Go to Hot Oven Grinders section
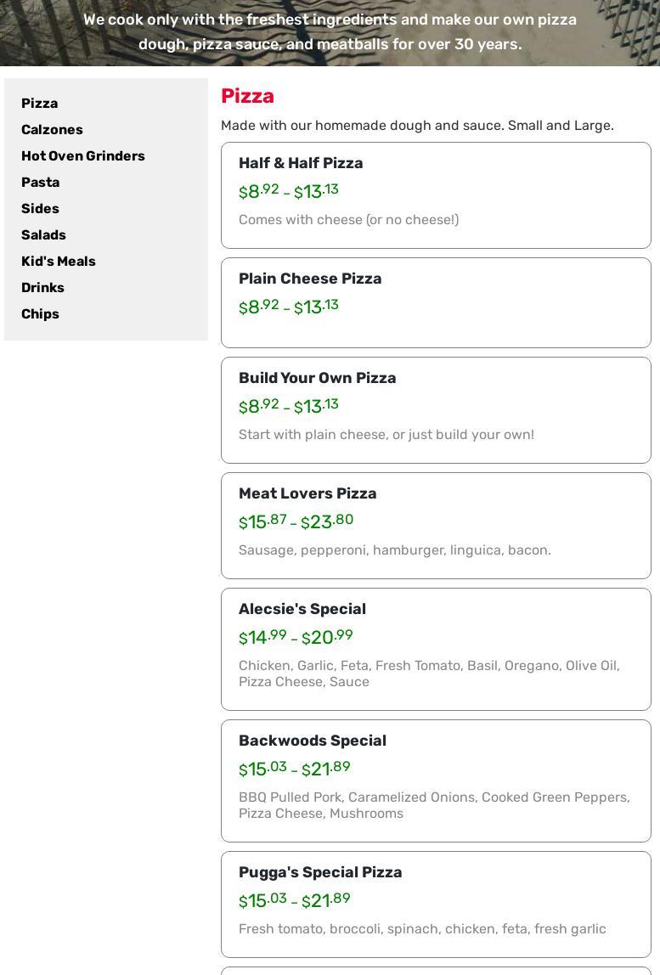 (x=83, y=156)
